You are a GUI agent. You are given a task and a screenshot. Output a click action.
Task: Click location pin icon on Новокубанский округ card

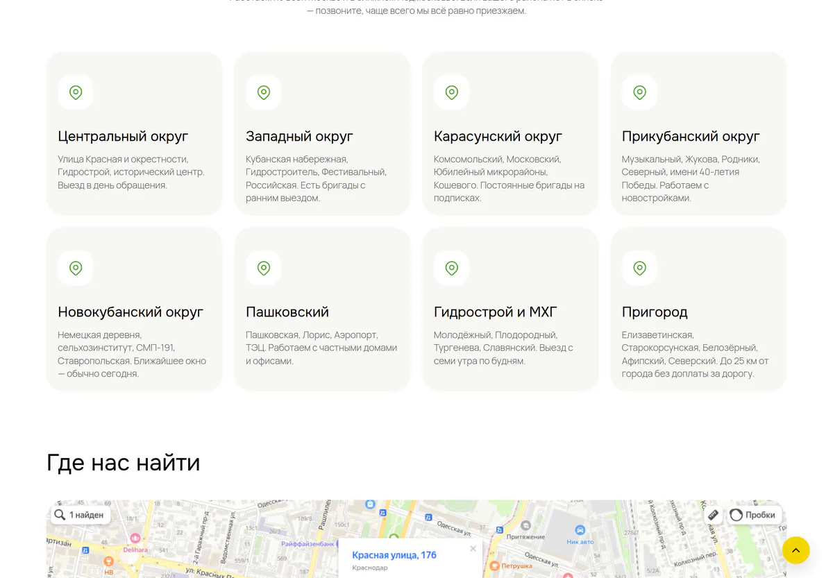coord(76,268)
